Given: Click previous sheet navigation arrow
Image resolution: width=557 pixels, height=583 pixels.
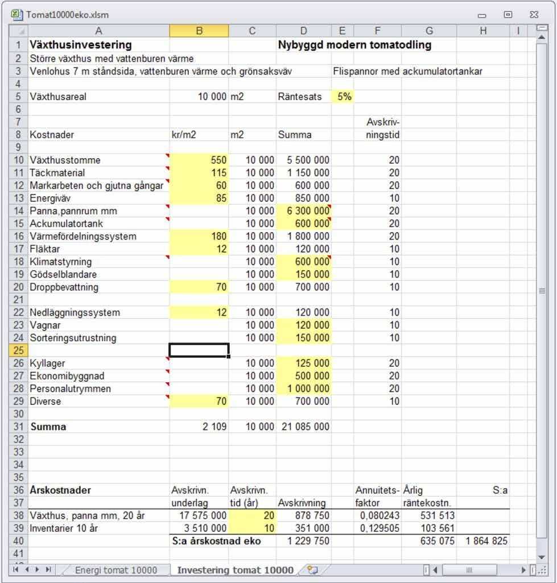Looking at the screenshot, I should (27, 569).
